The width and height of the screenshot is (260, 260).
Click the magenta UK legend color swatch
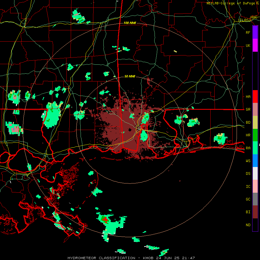coord(255,45)
